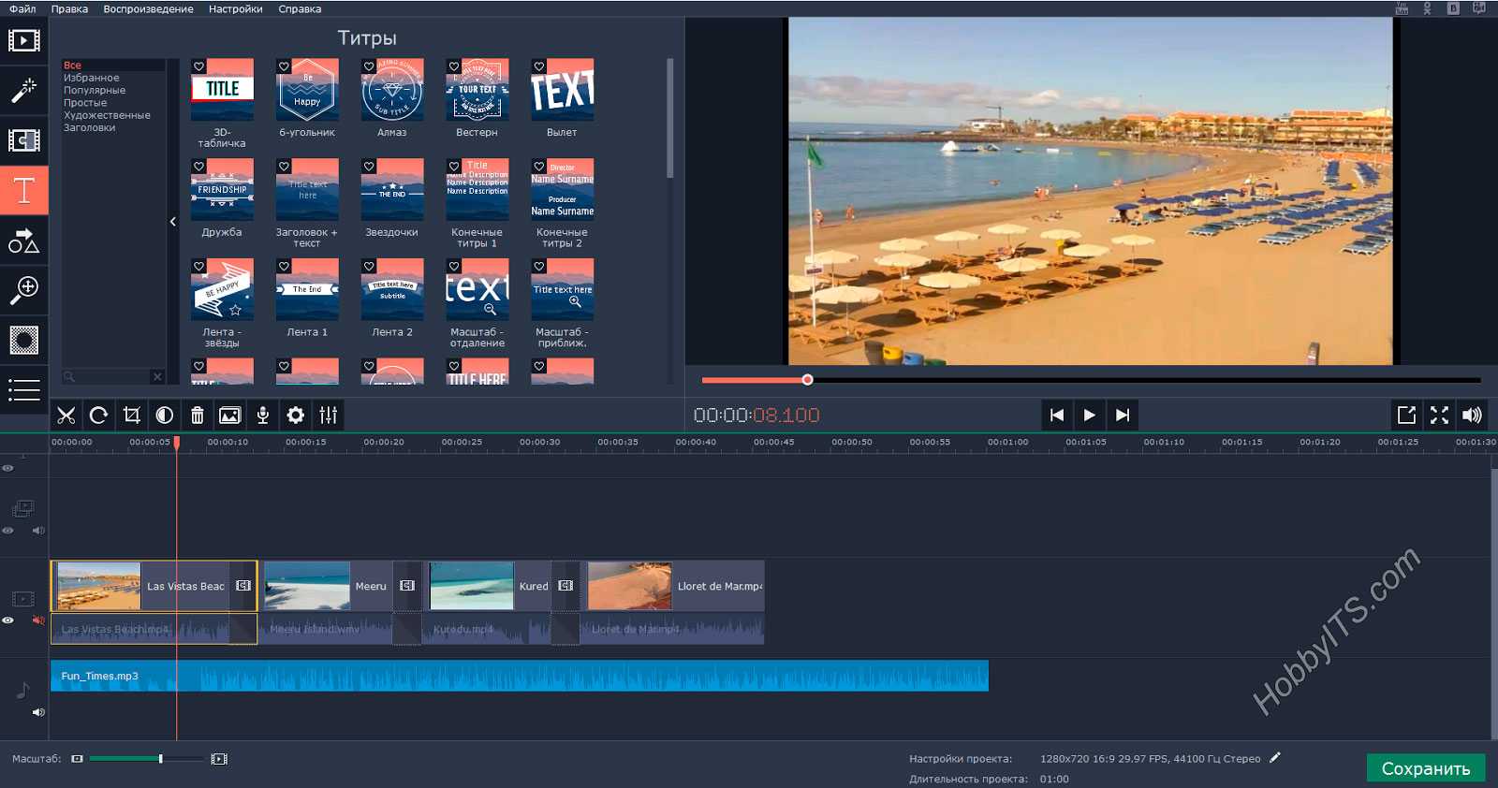Open the Правка menu
Image resolution: width=1498 pixels, height=788 pixels.
[x=69, y=8]
